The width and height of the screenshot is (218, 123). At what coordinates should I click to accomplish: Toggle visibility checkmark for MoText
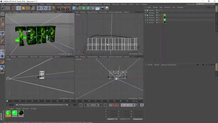160,23
